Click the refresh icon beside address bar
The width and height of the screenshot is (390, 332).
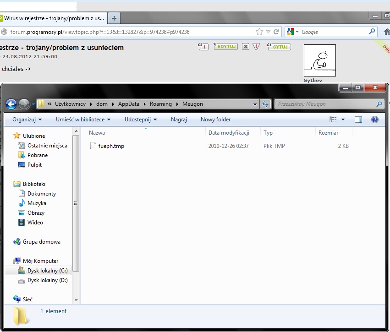tap(265, 104)
